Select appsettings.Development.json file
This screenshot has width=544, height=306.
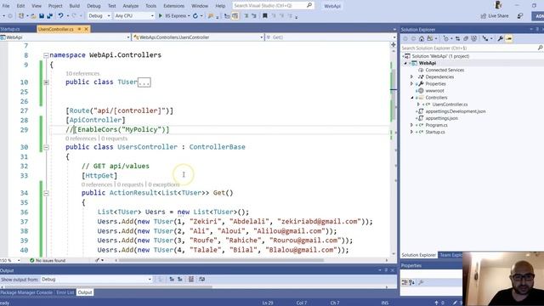point(456,111)
